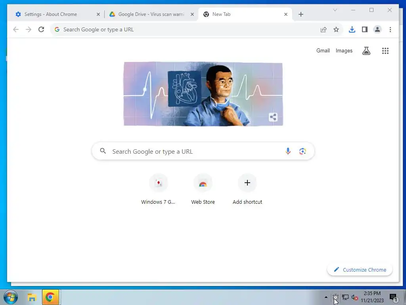Open the Google apps grid
The image size is (406, 305).
coord(385,51)
